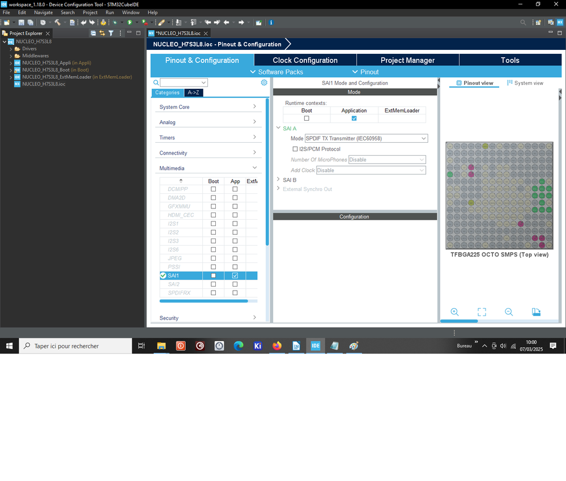Enable Boot runtime context for SAI1 Mode
The width and height of the screenshot is (566, 481).
307,118
